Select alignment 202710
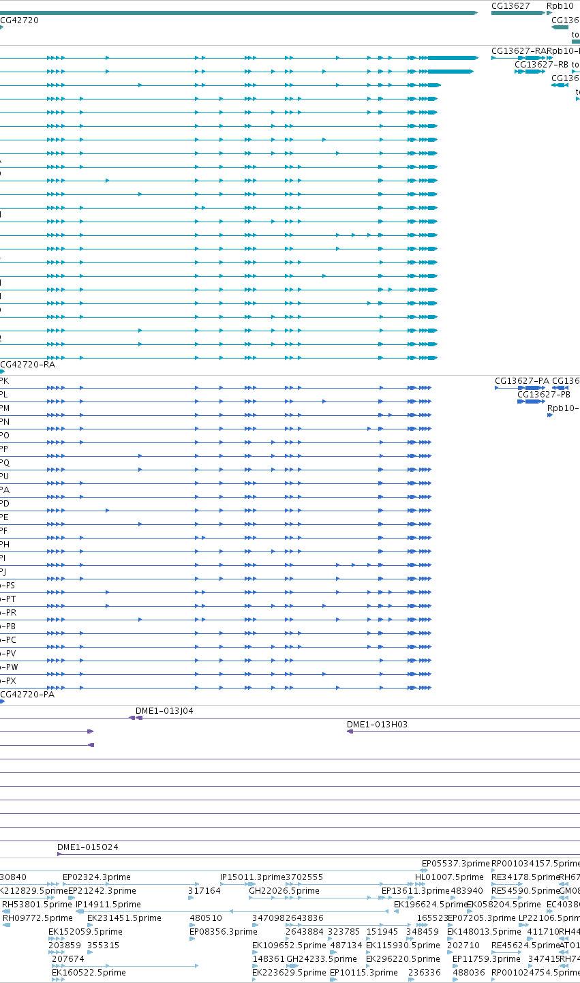This screenshot has height=983, width=580. [463, 946]
